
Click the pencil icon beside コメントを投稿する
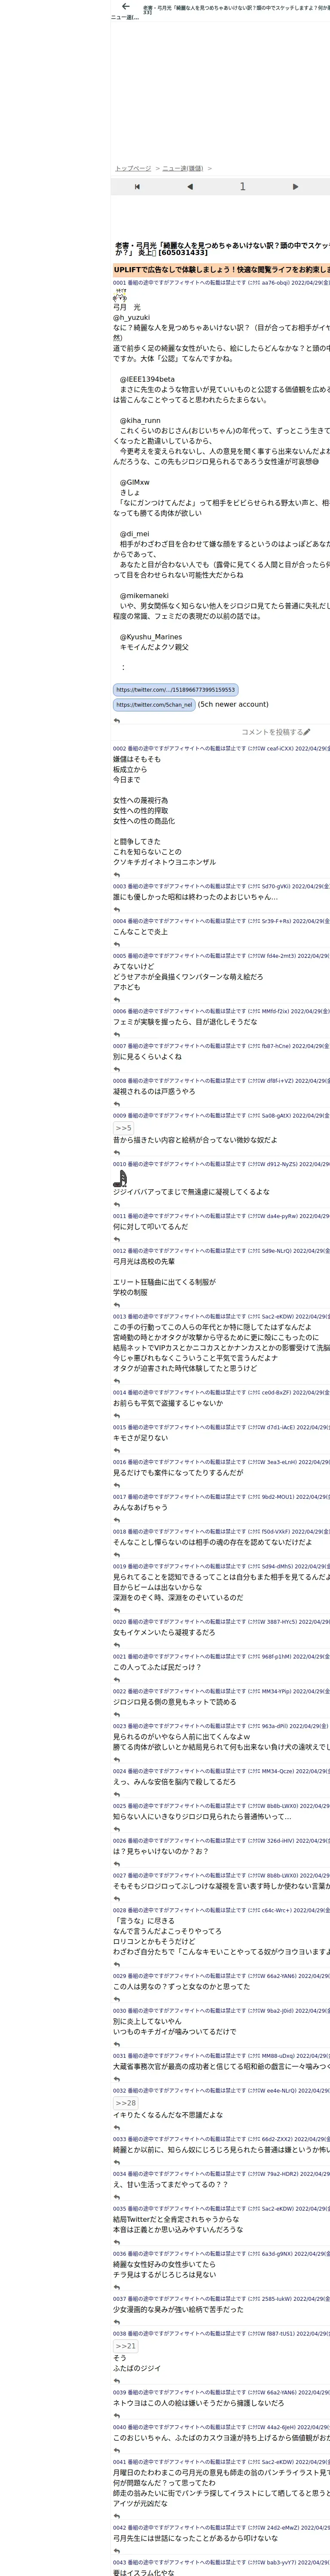click(307, 732)
